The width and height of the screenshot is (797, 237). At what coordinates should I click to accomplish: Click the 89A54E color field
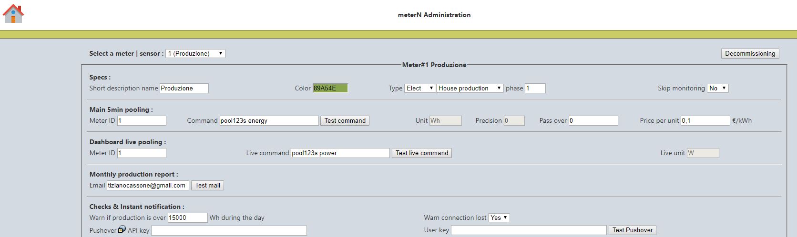330,88
